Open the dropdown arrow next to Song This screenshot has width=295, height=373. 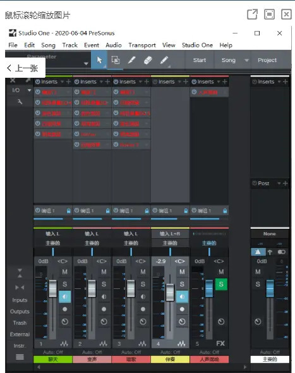point(246,60)
